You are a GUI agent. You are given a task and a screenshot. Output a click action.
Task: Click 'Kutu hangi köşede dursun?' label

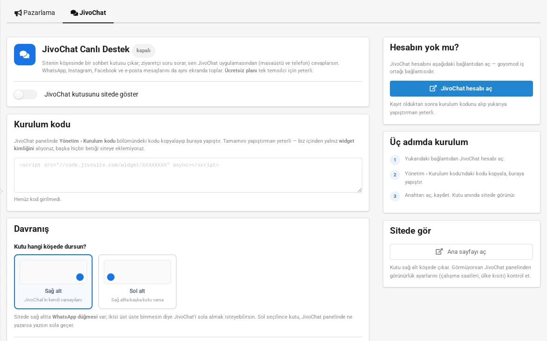[50, 246]
